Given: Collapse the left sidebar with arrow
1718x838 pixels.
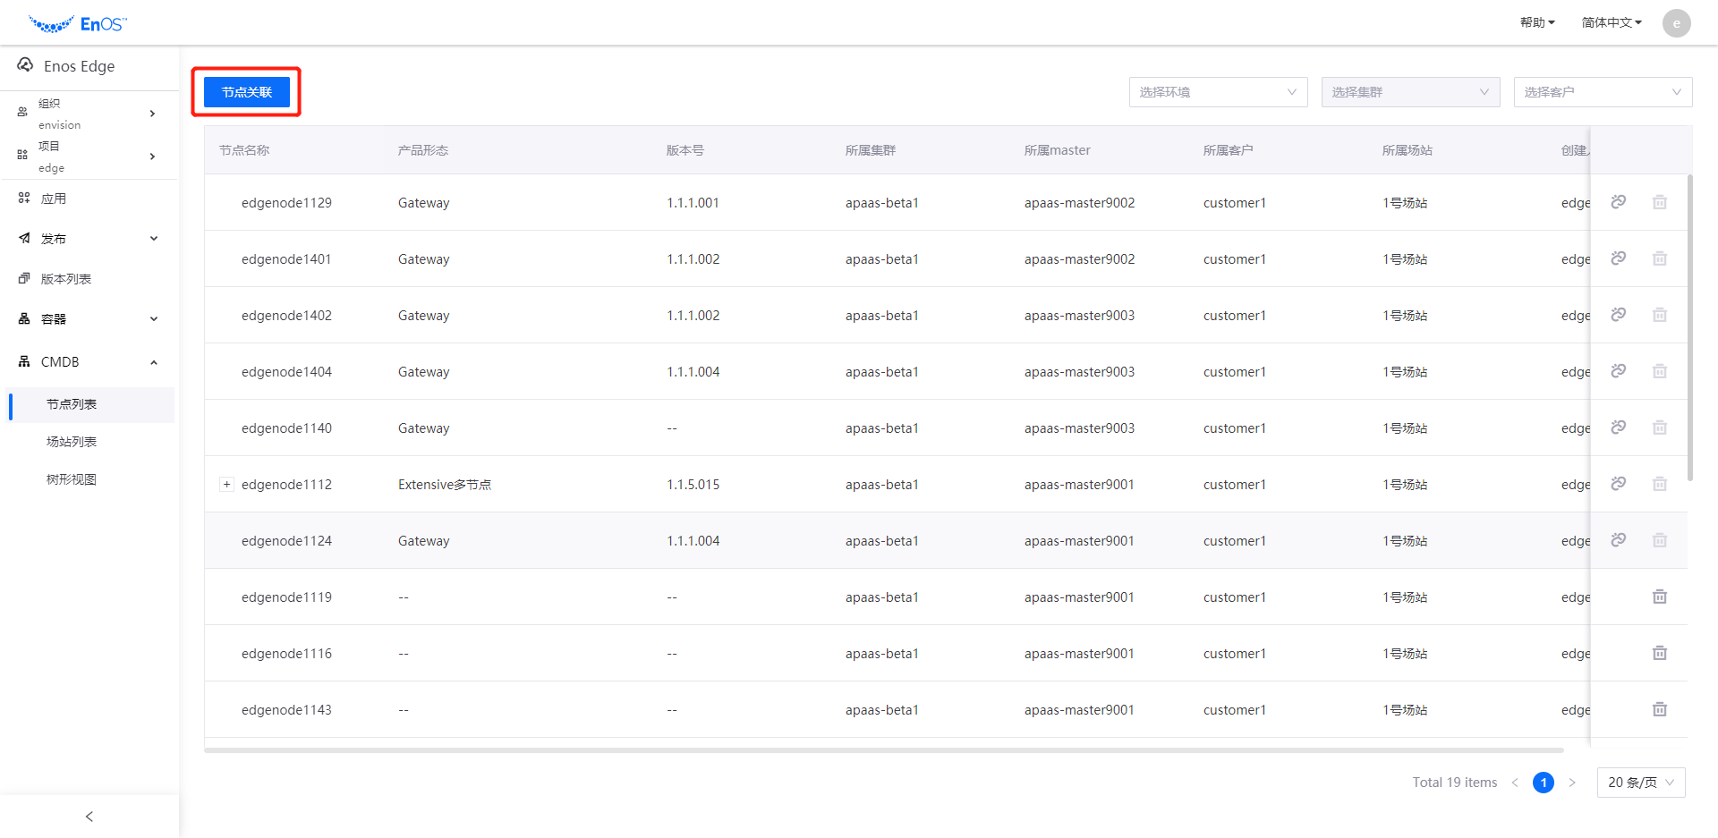Looking at the screenshot, I should point(89,817).
